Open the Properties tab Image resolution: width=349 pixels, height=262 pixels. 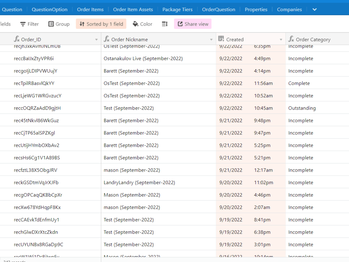pyautogui.click(x=256, y=9)
